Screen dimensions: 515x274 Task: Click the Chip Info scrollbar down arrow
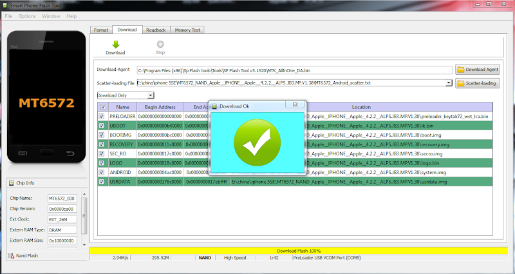point(84,245)
